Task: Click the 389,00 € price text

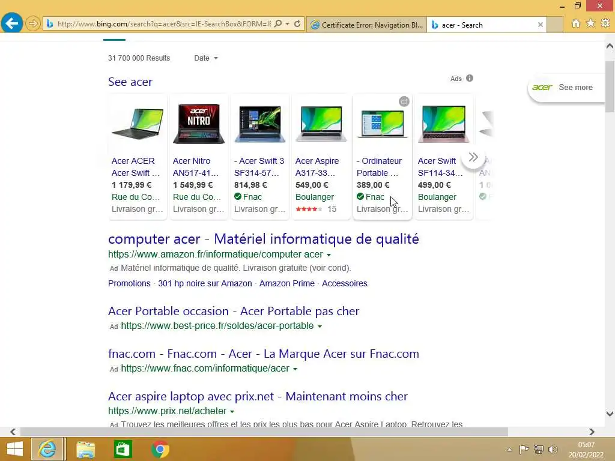Action: point(373,185)
